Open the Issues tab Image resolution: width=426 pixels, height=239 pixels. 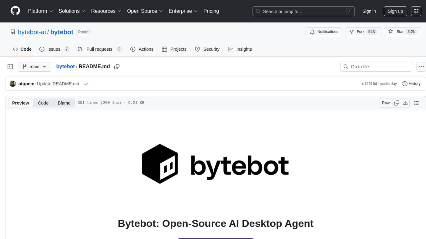pyautogui.click(x=54, y=49)
